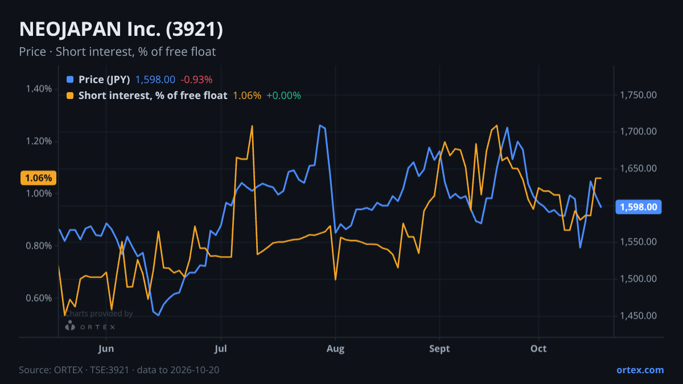Click the Sept x-axis label

[x=439, y=348]
